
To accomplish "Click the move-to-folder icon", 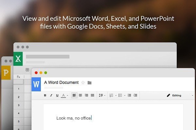I will [90, 83].
